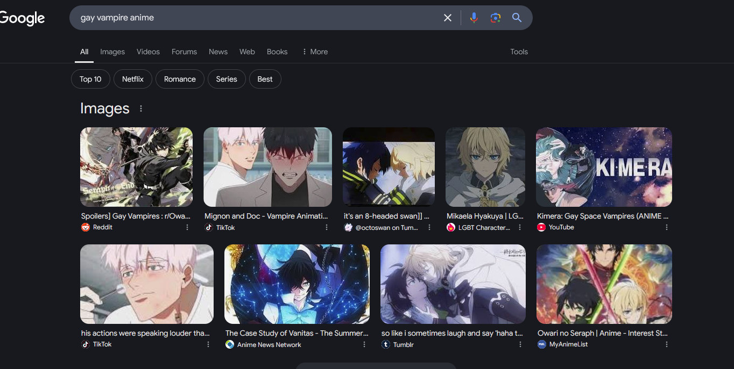Click 'so like i sometimes laugh' title
The image size is (734, 369).
coord(452,333)
